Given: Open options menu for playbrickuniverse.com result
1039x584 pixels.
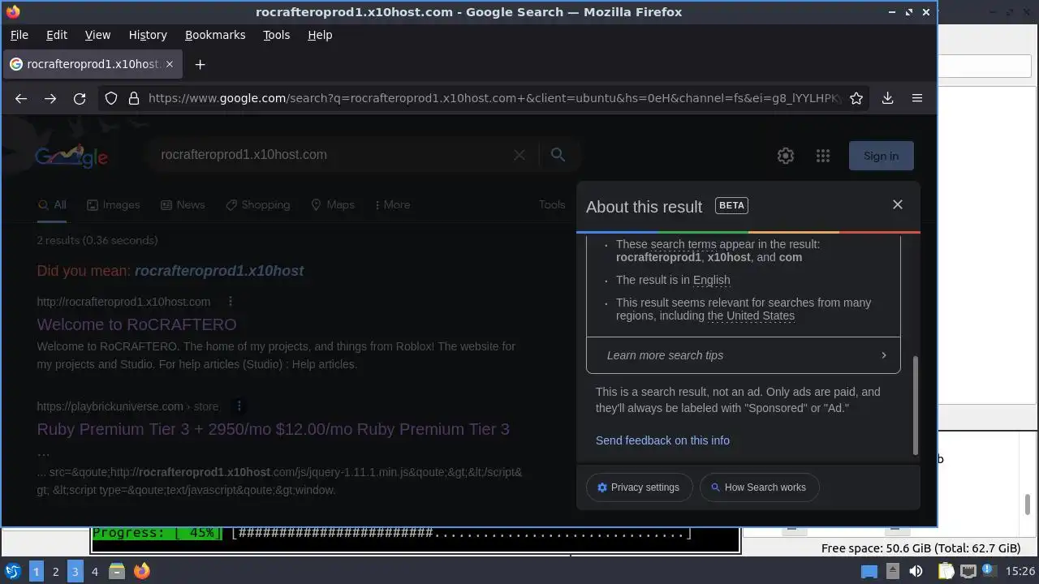Looking at the screenshot, I should tap(239, 406).
